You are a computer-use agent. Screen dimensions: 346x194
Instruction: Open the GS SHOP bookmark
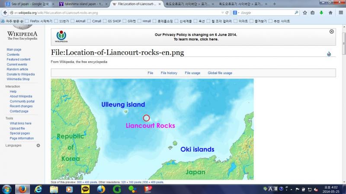[112, 21]
